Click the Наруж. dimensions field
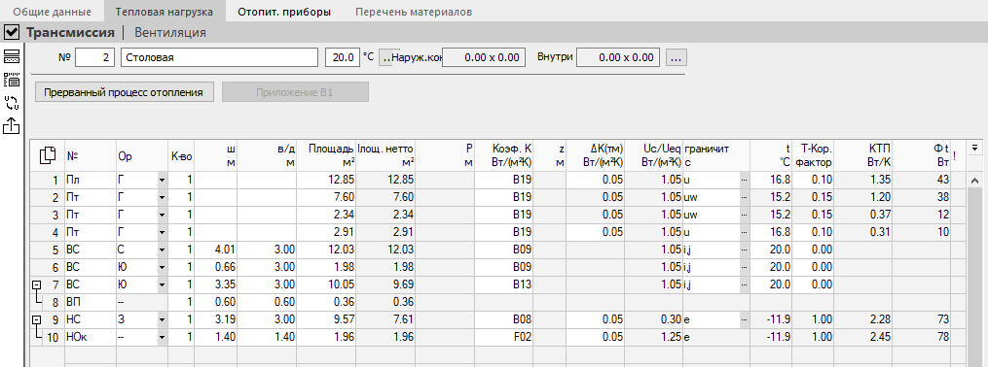The width and height of the screenshot is (988, 367). pos(484,57)
